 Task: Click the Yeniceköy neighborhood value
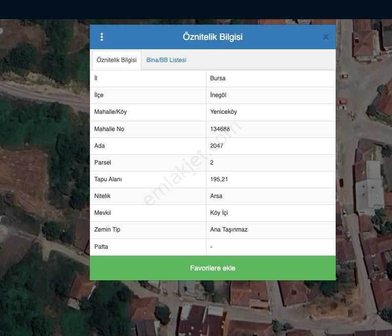[224, 112]
